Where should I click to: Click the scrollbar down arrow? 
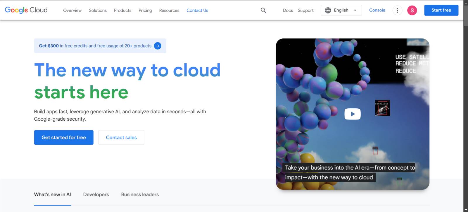(x=466, y=210)
